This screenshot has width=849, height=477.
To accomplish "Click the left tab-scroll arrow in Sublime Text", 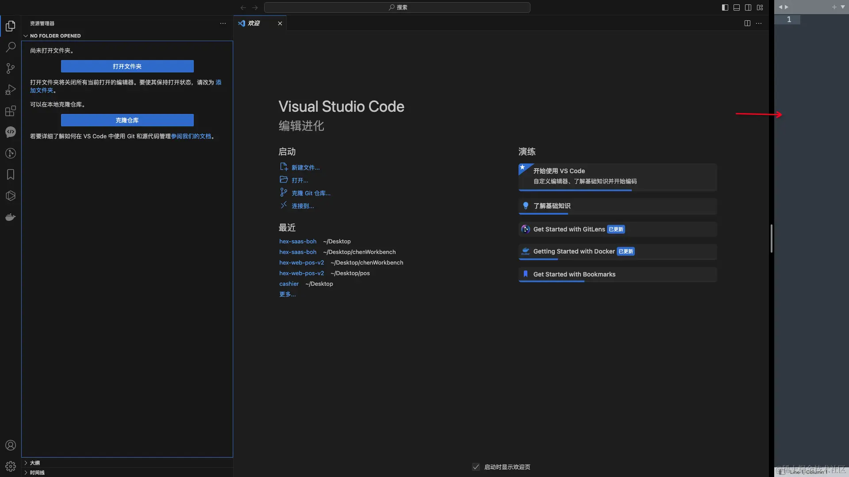I will pos(780,7).
